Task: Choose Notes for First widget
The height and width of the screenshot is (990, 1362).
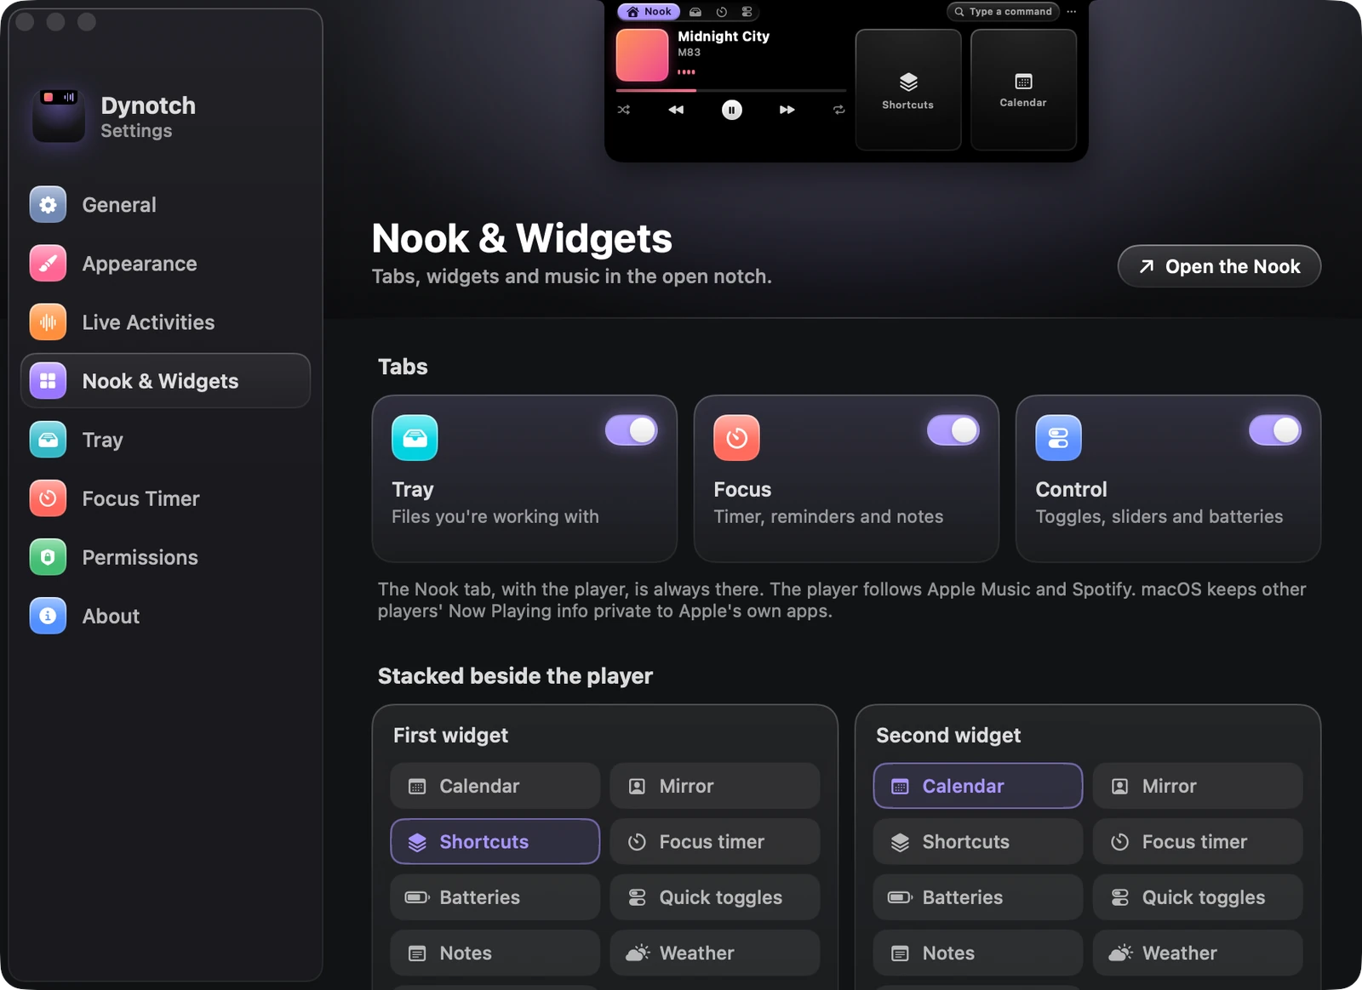Action: pos(495,953)
